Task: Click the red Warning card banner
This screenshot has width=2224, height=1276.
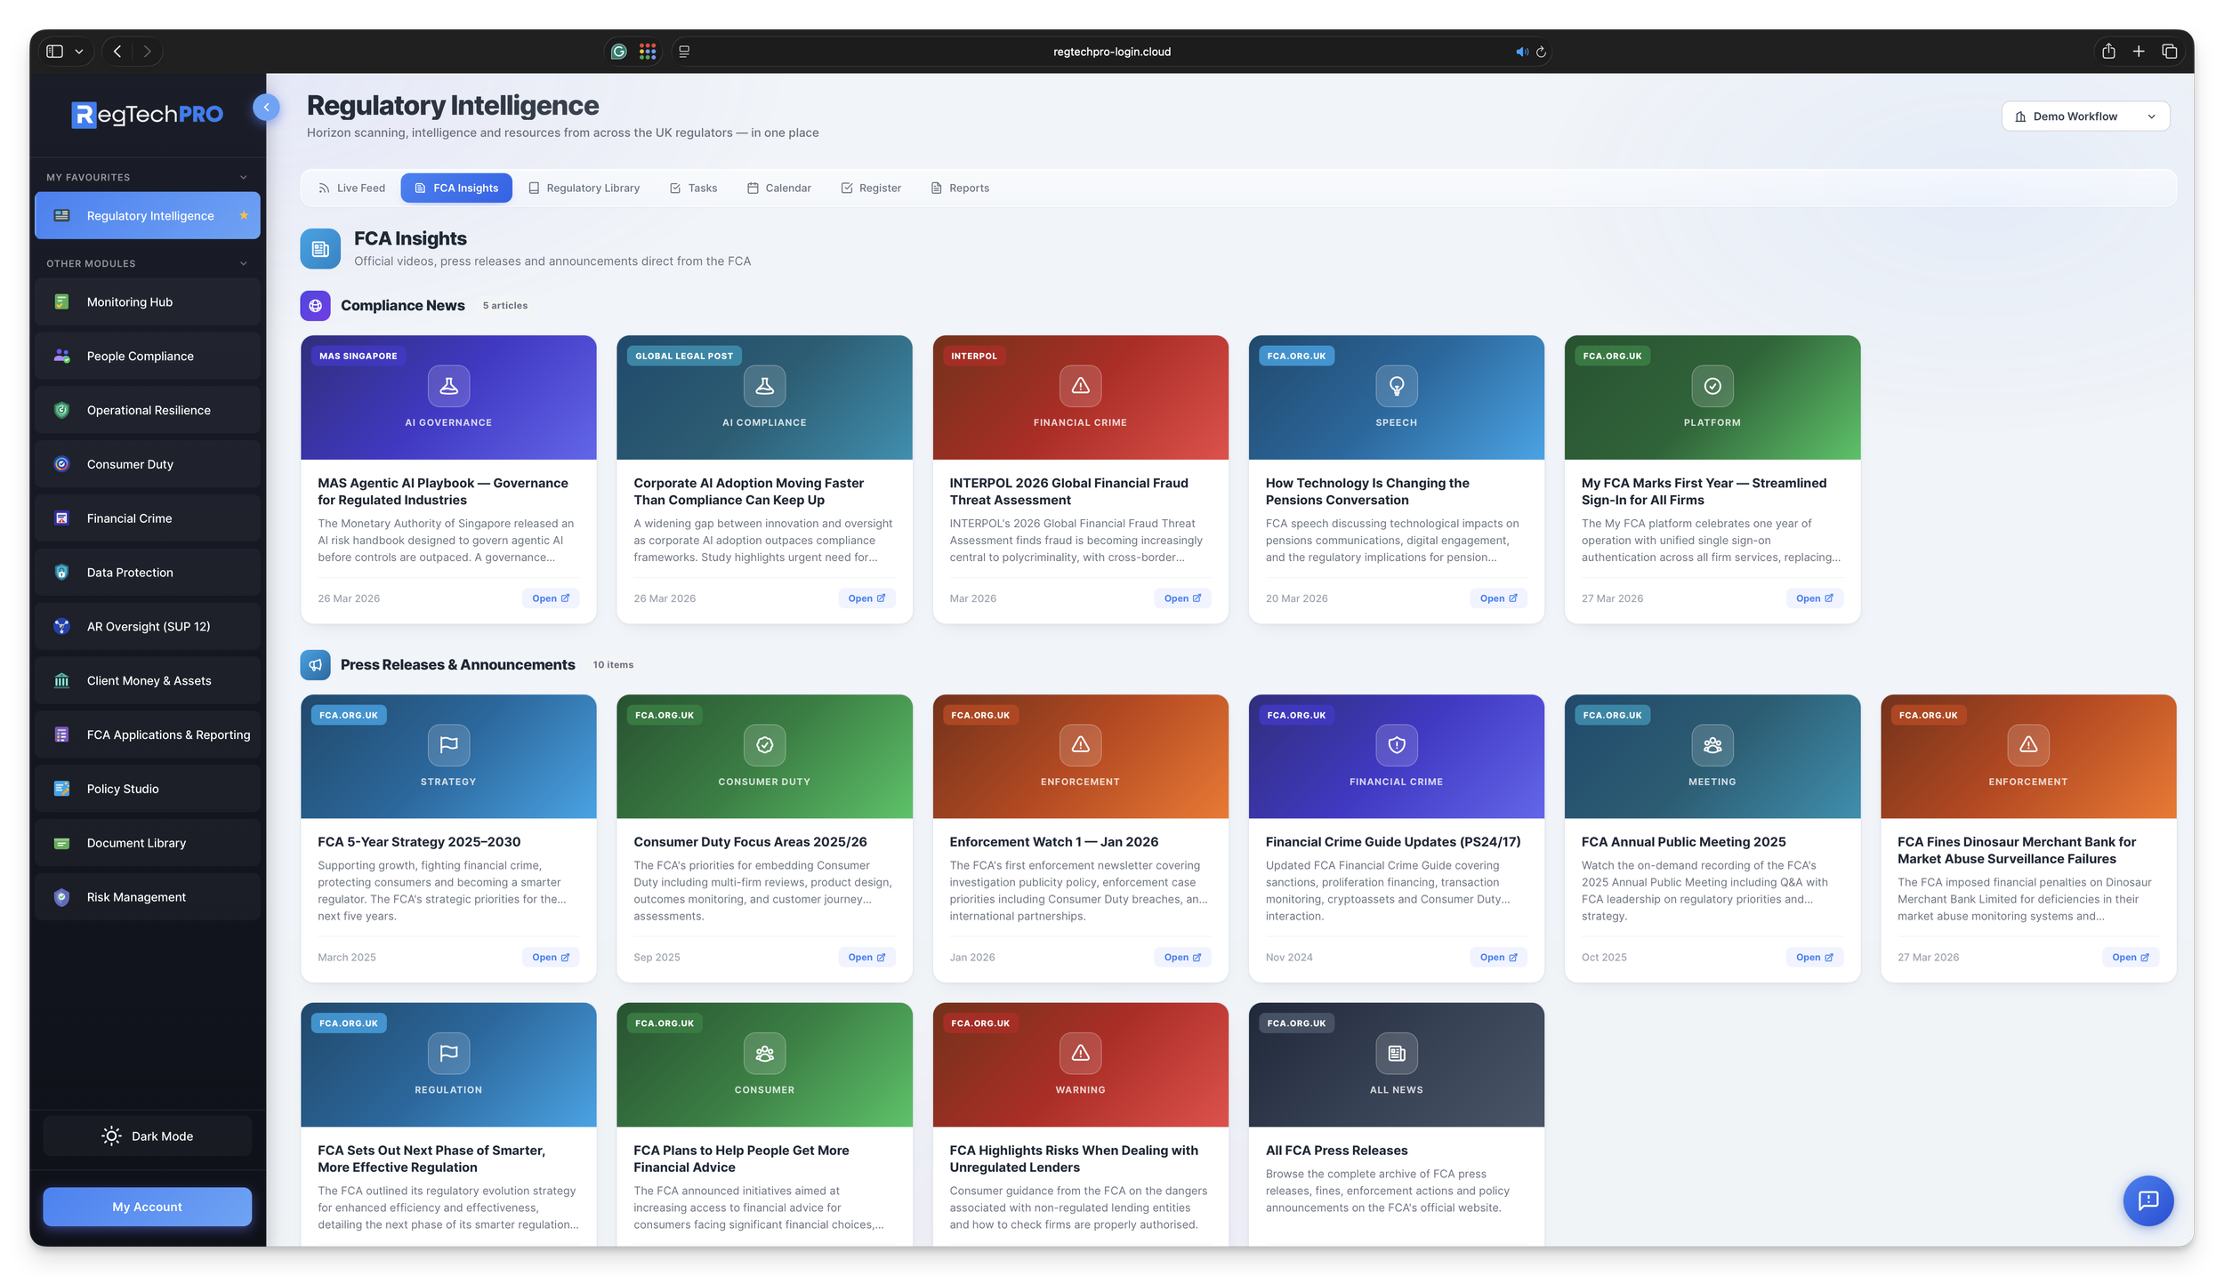Action: tap(1080, 1065)
